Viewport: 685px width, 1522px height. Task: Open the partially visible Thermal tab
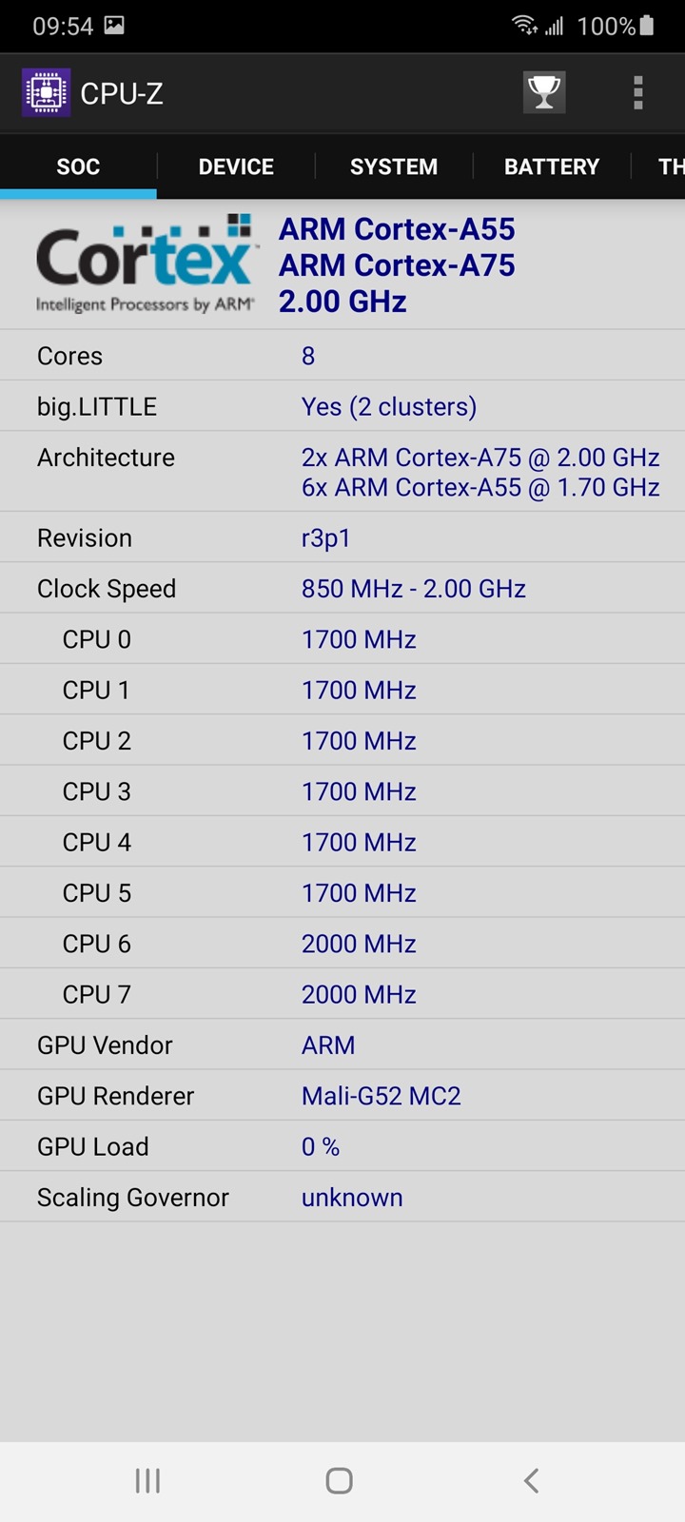click(670, 166)
